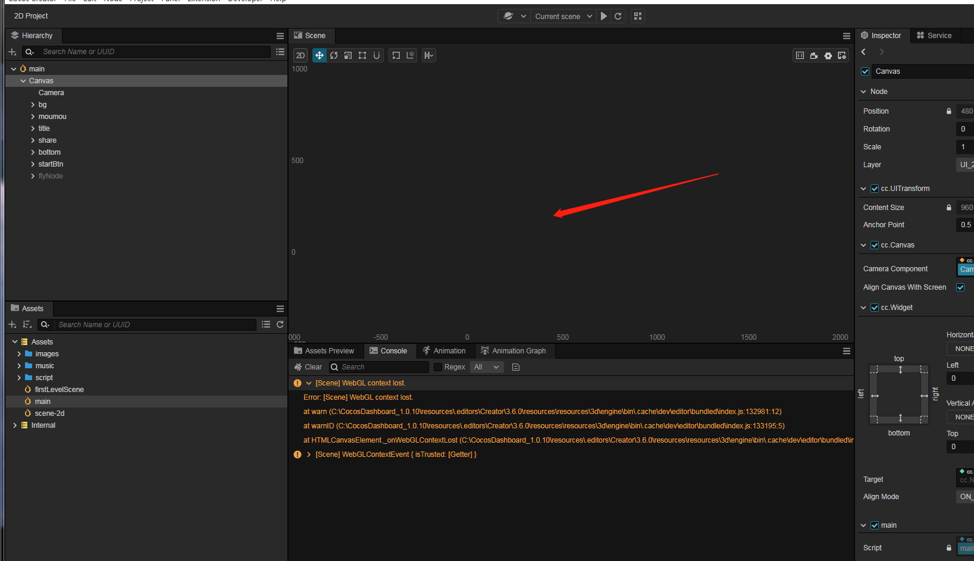Screen dimensions: 974x561
Task: Open the Assets panel menu
Action: pyautogui.click(x=280, y=309)
